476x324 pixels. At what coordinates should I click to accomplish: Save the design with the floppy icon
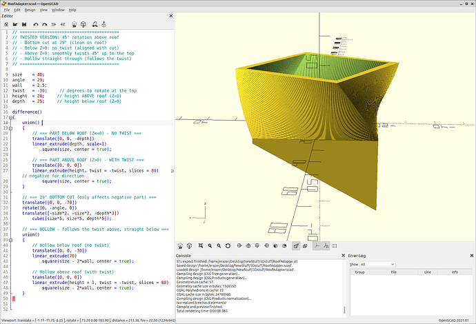[24, 24]
